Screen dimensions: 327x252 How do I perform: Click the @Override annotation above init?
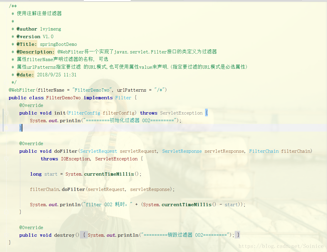pos(31,105)
